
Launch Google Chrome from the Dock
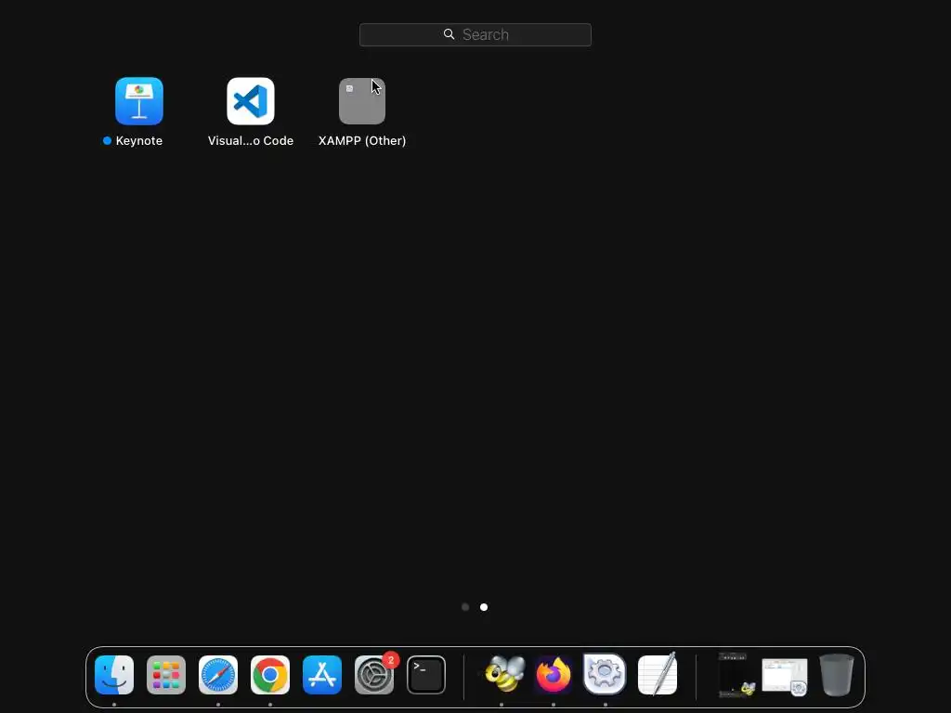click(x=270, y=675)
